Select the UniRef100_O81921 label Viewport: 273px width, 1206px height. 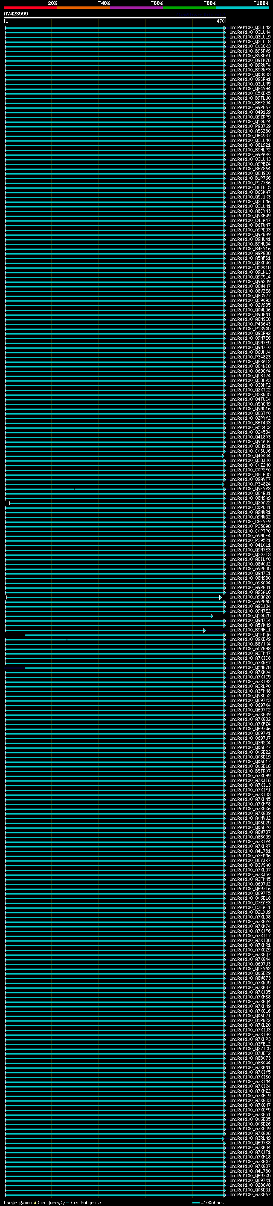[x=250, y=145]
